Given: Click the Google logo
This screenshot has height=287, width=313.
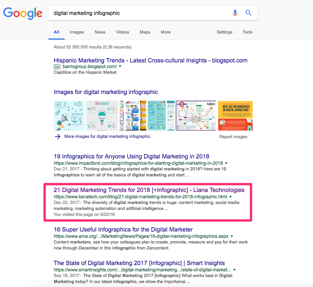Looking at the screenshot, I should point(23,13).
